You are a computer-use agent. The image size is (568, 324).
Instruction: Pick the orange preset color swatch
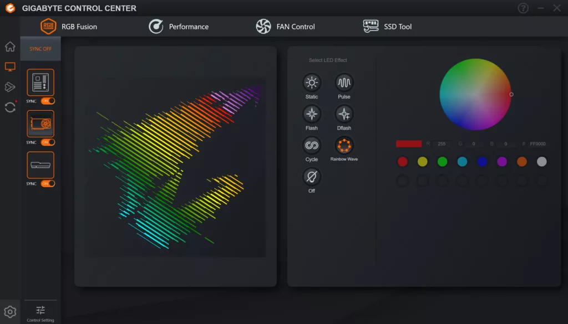tap(522, 162)
